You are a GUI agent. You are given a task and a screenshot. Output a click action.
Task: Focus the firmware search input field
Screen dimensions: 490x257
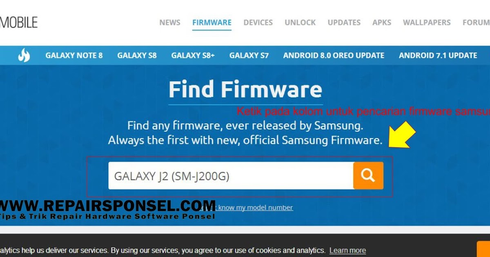(x=231, y=176)
